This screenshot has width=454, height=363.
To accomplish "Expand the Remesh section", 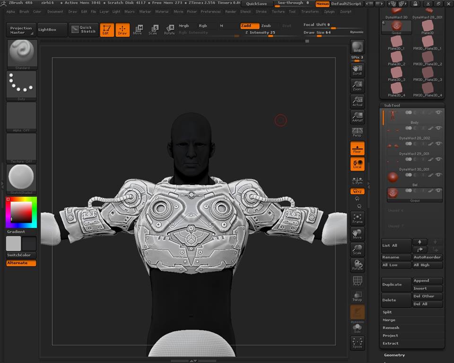I will [391, 328].
